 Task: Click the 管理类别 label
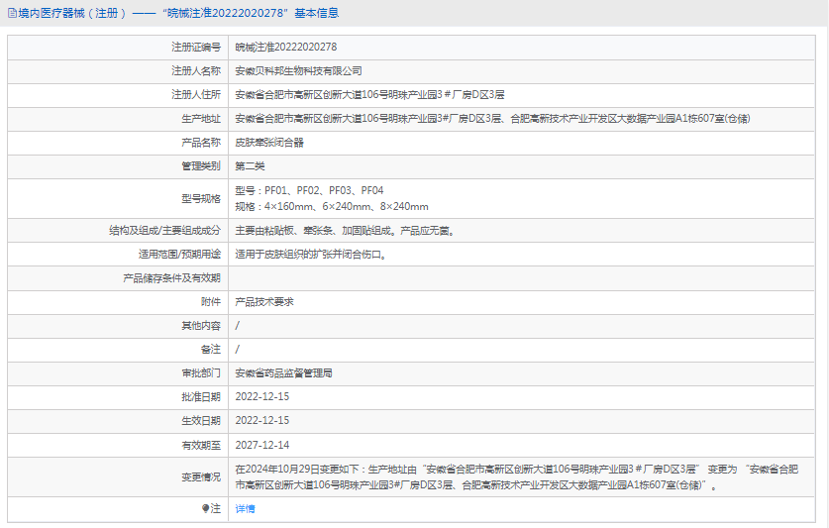click(201, 166)
